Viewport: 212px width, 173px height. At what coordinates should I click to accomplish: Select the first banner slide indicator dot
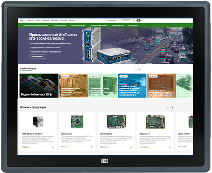pyautogui.click(x=77, y=59)
